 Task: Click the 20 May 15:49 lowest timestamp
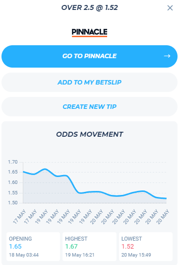136,255
